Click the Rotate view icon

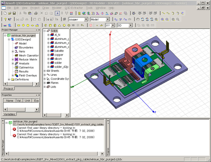click(142, 19)
